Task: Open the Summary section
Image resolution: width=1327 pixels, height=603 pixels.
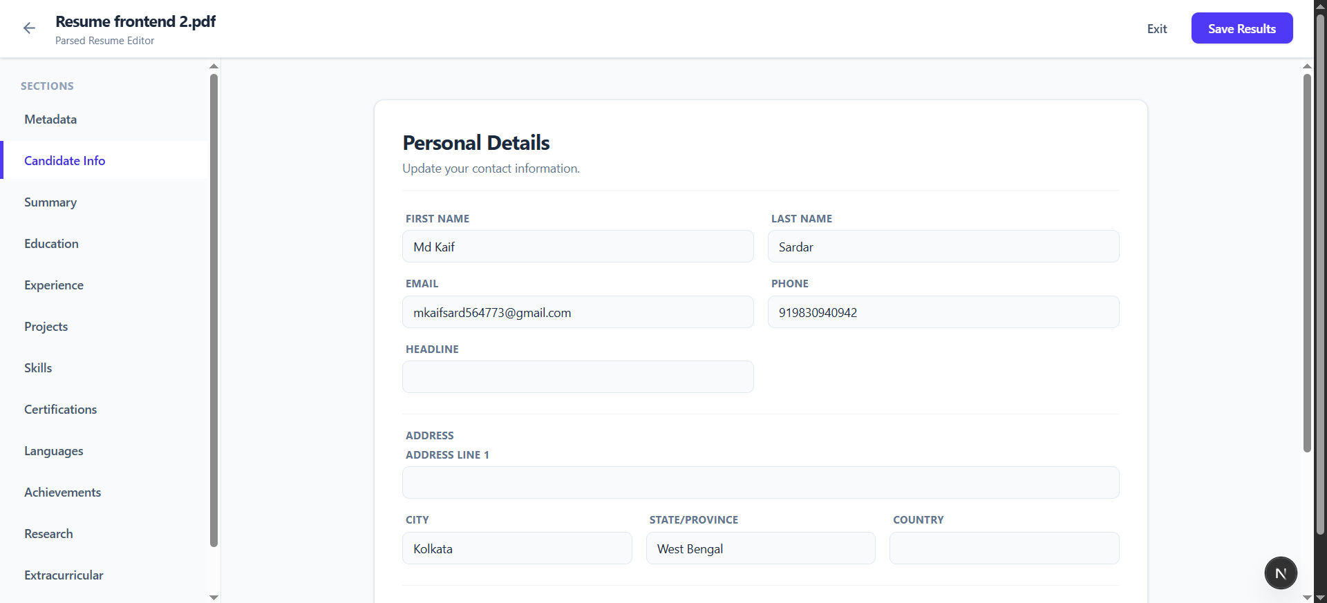Action: pos(50,202)
